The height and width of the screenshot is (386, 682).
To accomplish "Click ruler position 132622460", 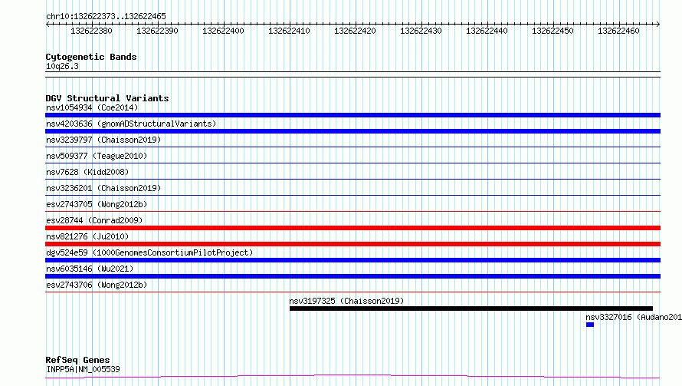I will pyautogui.click(x=618, y=31).
